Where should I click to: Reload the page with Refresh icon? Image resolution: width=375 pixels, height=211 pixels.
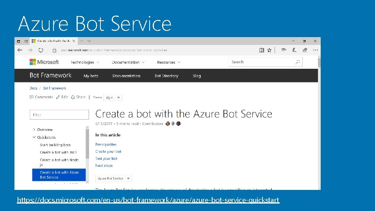(x=41, y=50)
